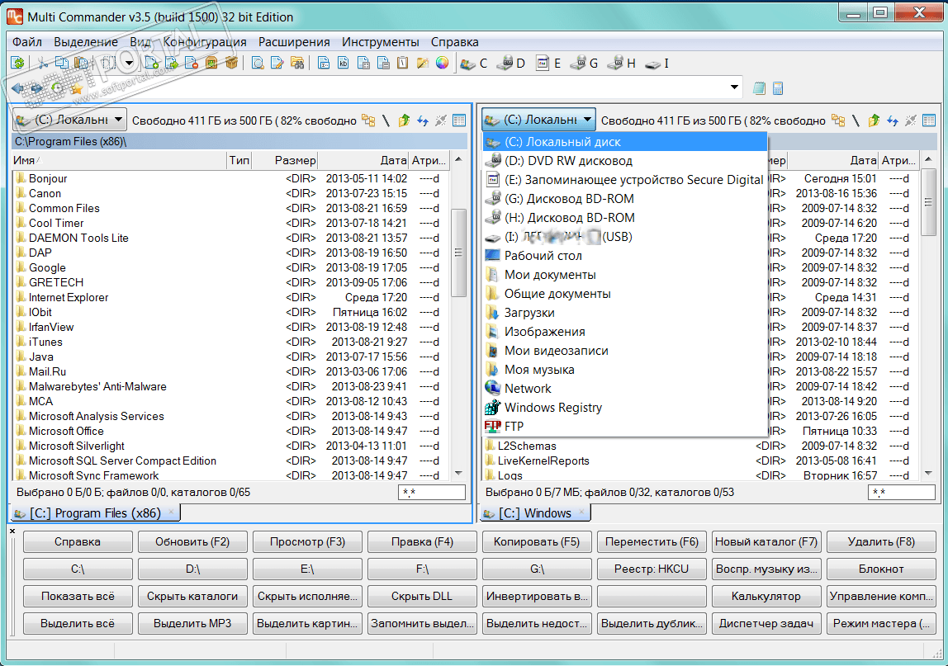Screen dimensions: 948x666
Task: Click the Refresh icon in main toolbar
Action: tap(18, 63)
